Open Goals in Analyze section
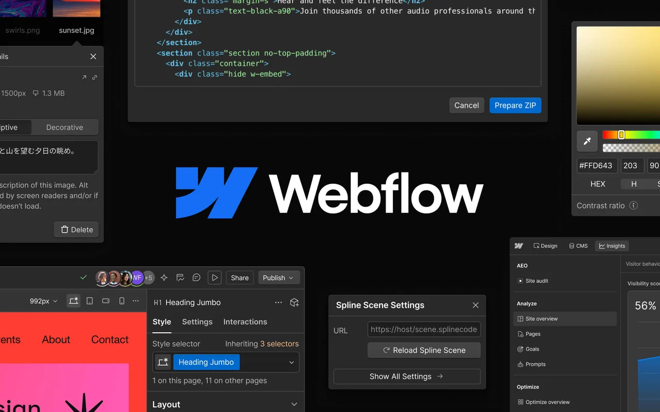Viewport: 660px width, 412px height. 565,349
